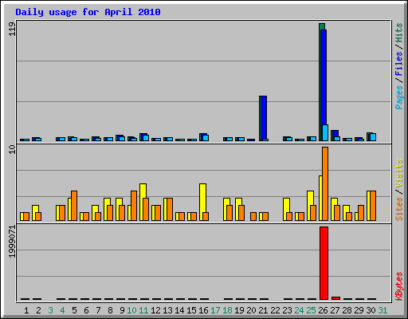Click the green day 25 label
The image size is (408, 319).
(x=311, y=310)
